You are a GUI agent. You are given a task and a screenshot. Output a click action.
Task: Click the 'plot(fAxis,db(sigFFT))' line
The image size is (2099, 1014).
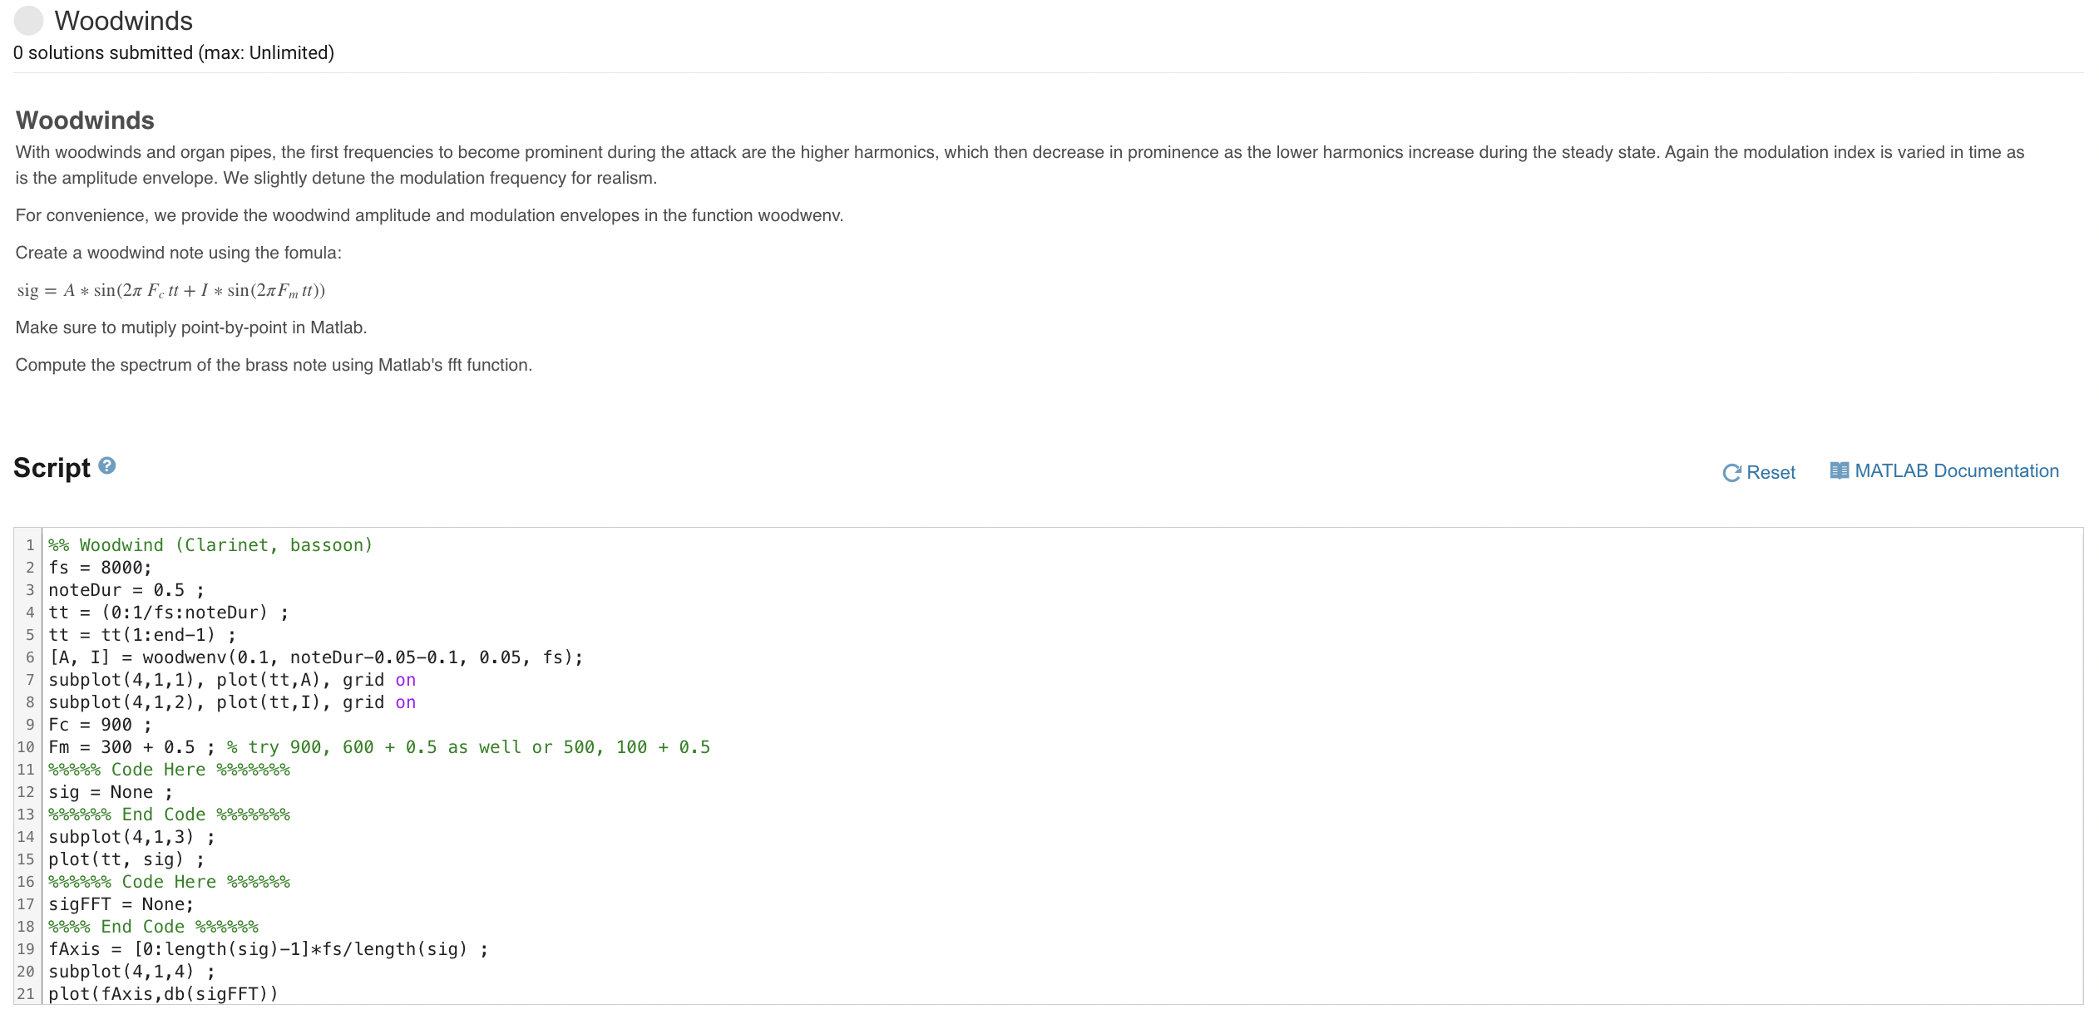(163, 994)
